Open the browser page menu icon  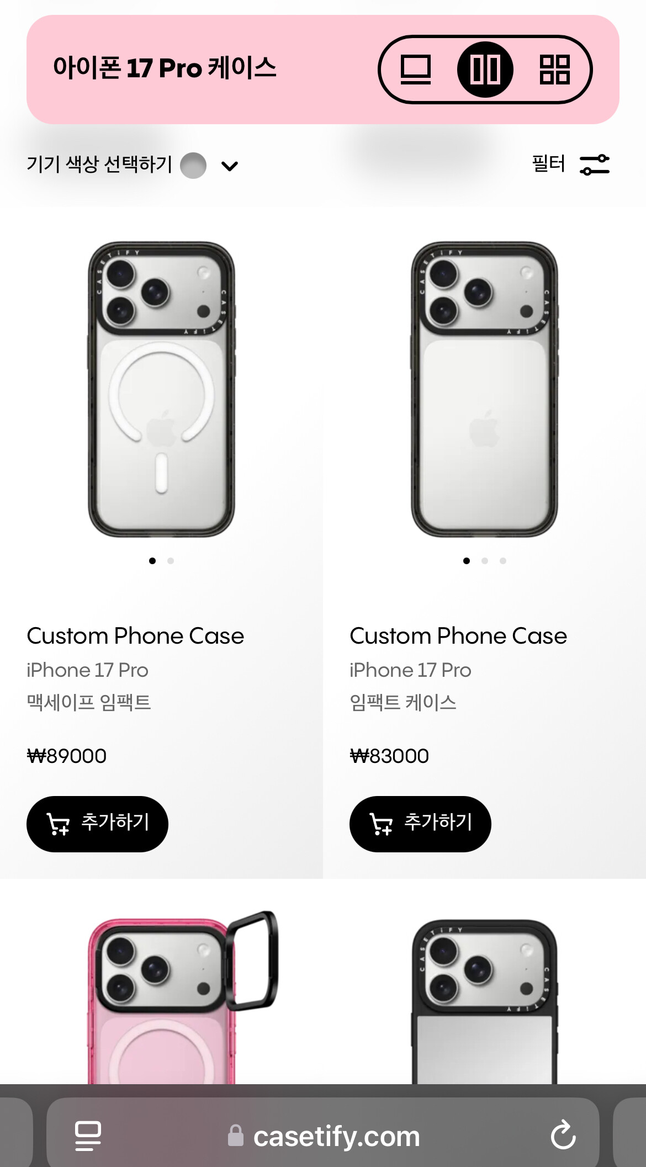[88, 1136]
